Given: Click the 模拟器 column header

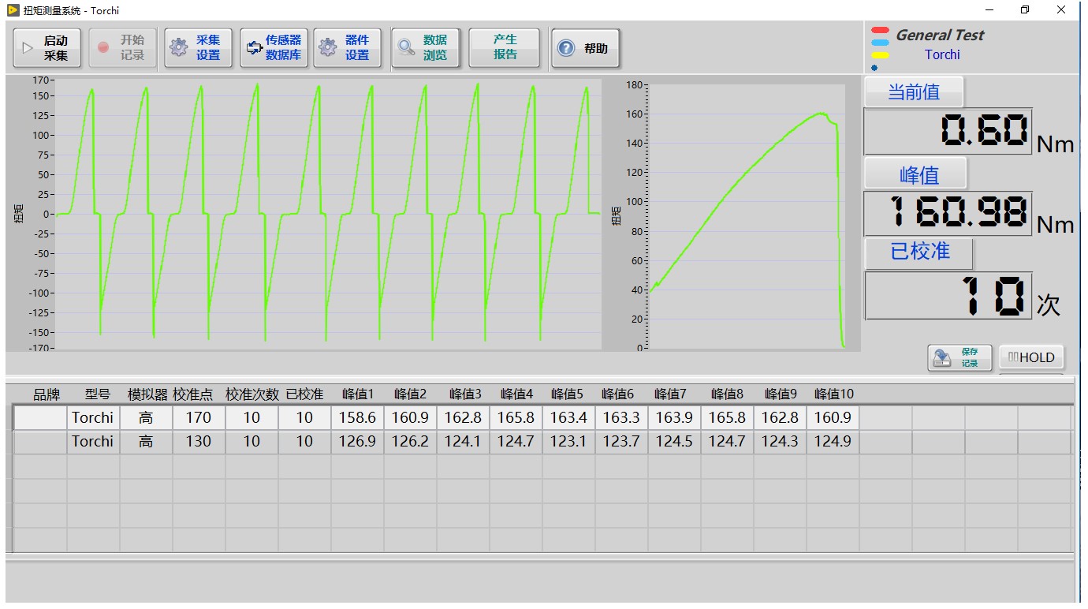Looking at the screenshot, I should coord(147,394).
